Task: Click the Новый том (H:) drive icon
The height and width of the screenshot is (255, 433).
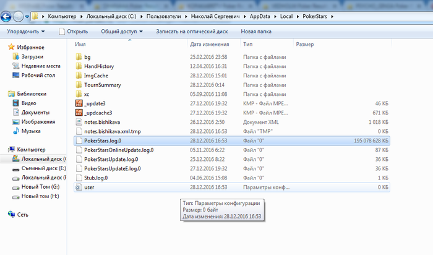Action: pos(16,197)
